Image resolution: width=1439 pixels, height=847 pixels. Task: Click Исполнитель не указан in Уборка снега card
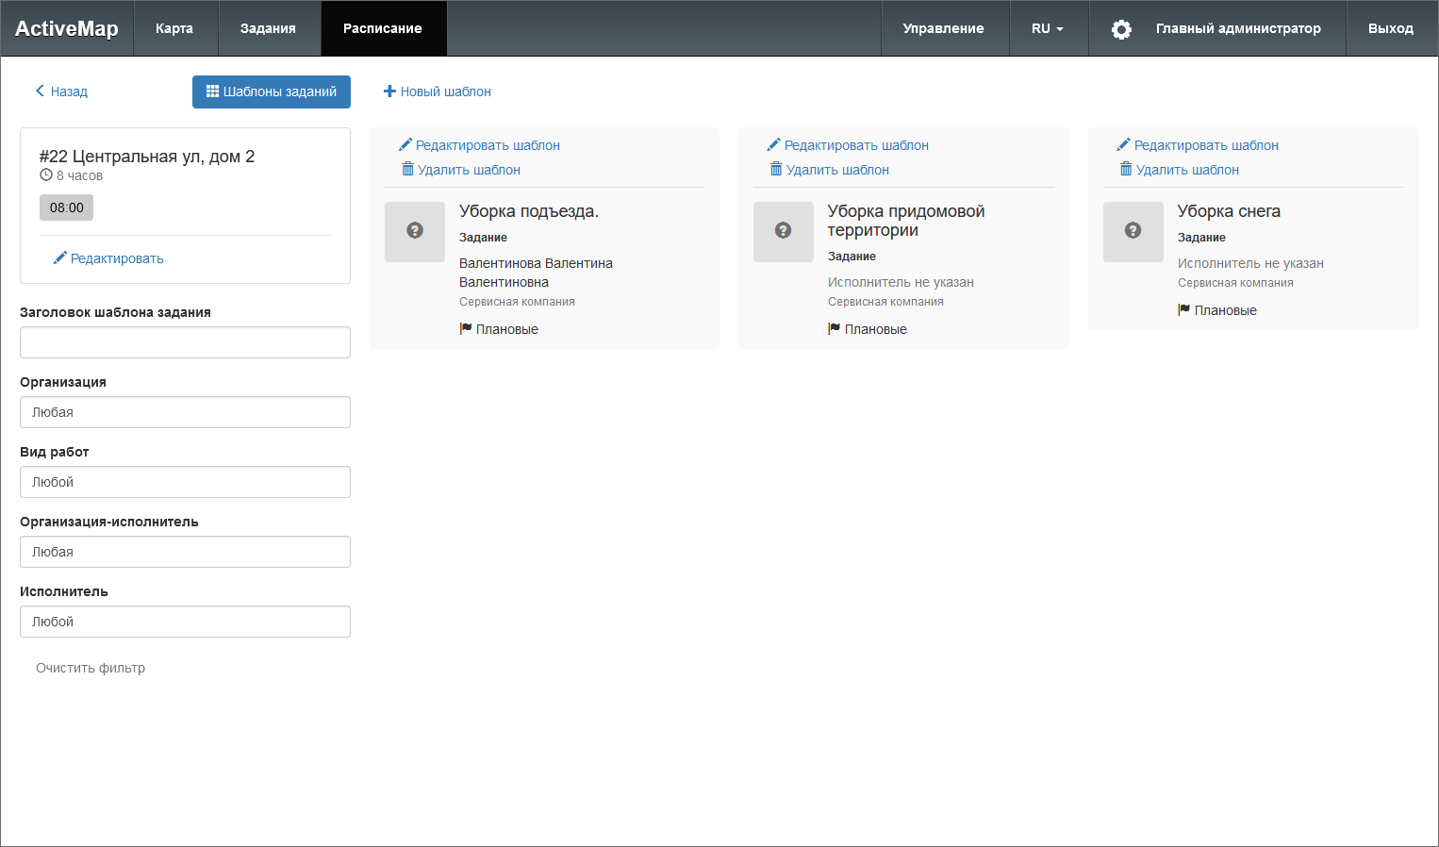pos(1250,263)
